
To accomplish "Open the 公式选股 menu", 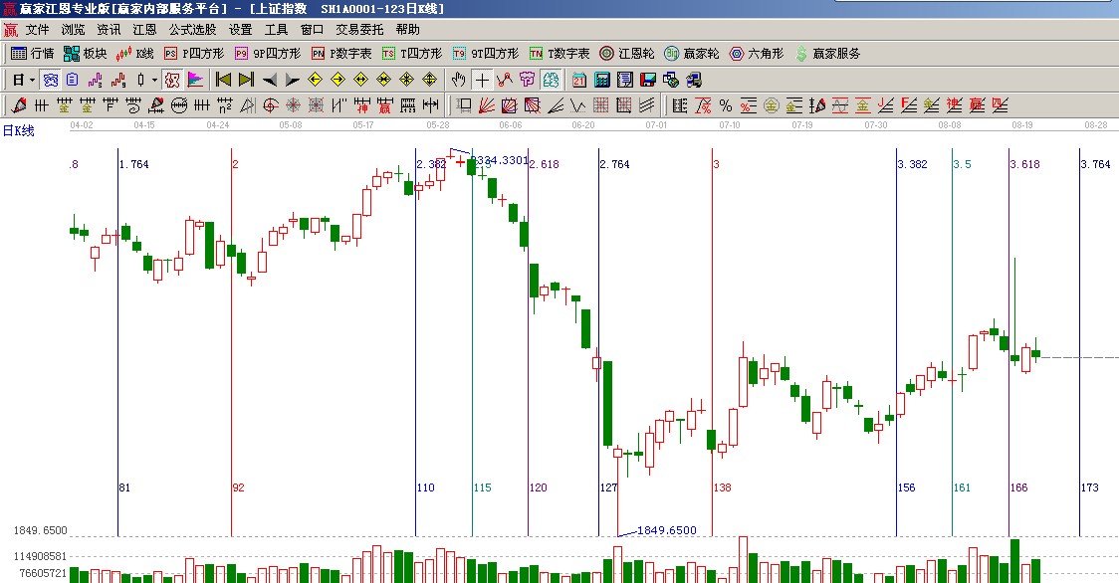I will [x=192, y=30].
